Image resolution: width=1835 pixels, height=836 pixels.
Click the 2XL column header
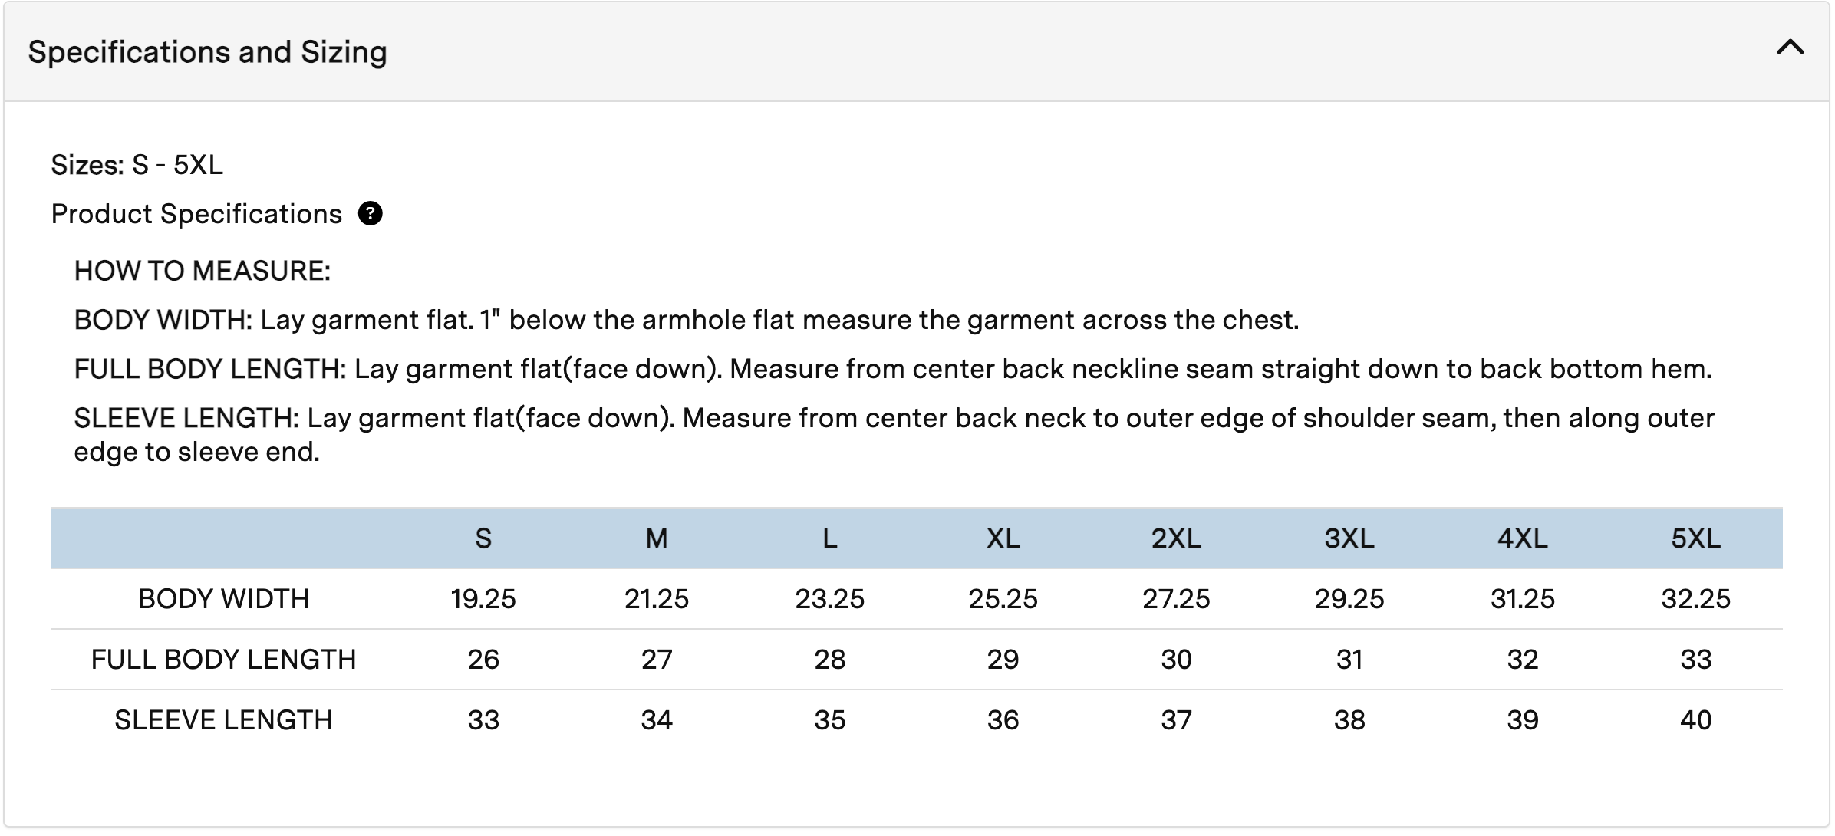click(x=1175, y=538)
